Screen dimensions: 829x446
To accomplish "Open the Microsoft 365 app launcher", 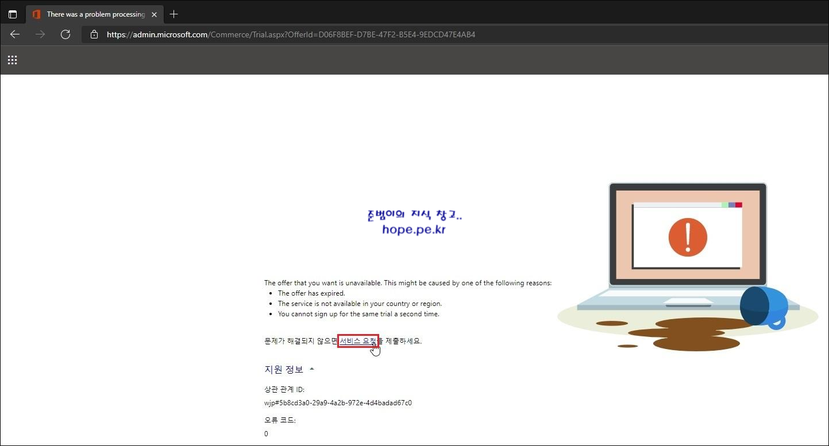I will click(12, 60).
